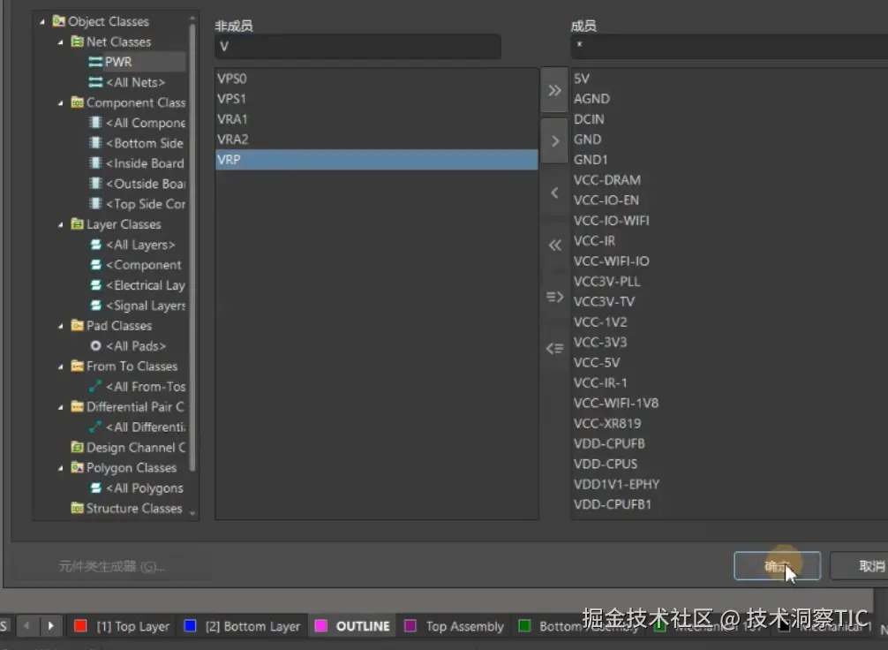The width and height of the screenshot is (888, 650).
Task: Select the <All Nets> class
Action: [135, 82]
